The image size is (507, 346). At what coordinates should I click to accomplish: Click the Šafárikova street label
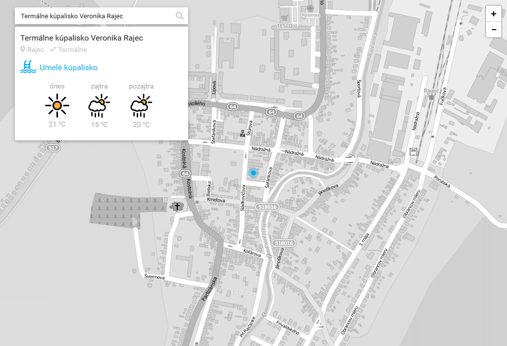[268, 177]
